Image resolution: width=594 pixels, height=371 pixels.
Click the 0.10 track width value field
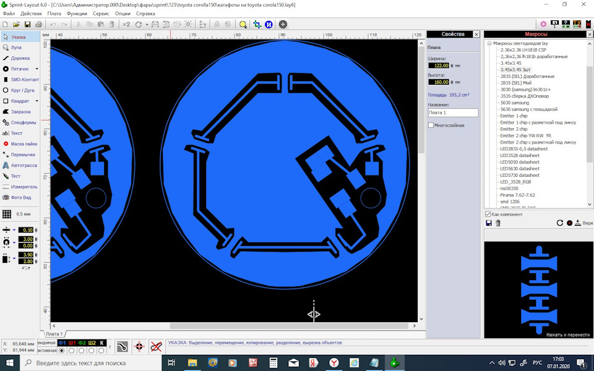pos(26,230)
